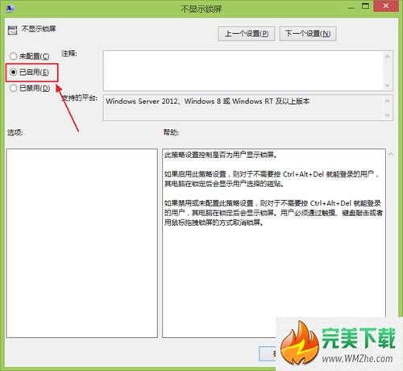Screen dimensions: 403x371
Task: Select the 已启用(E) radio button
Action: pyautogui.click(x=13, y=72)
